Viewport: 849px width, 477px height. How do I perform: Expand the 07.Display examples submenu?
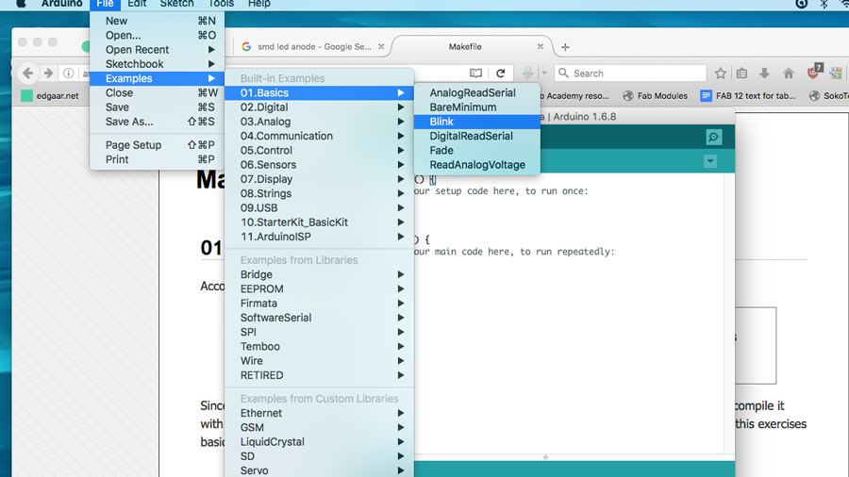point(320,179)
